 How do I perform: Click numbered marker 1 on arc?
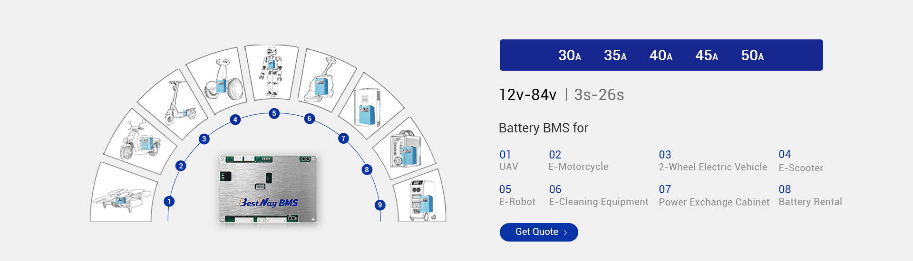pos(169,201)
